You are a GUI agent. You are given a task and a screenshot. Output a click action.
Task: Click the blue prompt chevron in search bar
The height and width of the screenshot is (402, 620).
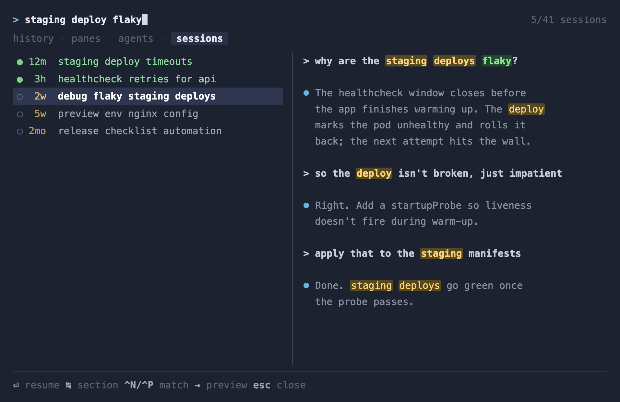pos(16,20)
